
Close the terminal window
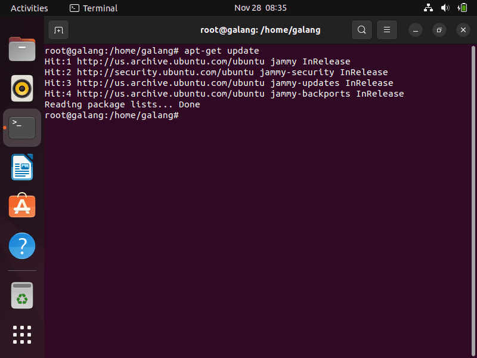pyautogui.click(x=463, y=30)
